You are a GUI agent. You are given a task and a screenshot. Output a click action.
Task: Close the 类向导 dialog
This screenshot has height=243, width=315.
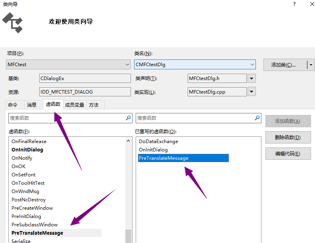[x=312, y=4]
